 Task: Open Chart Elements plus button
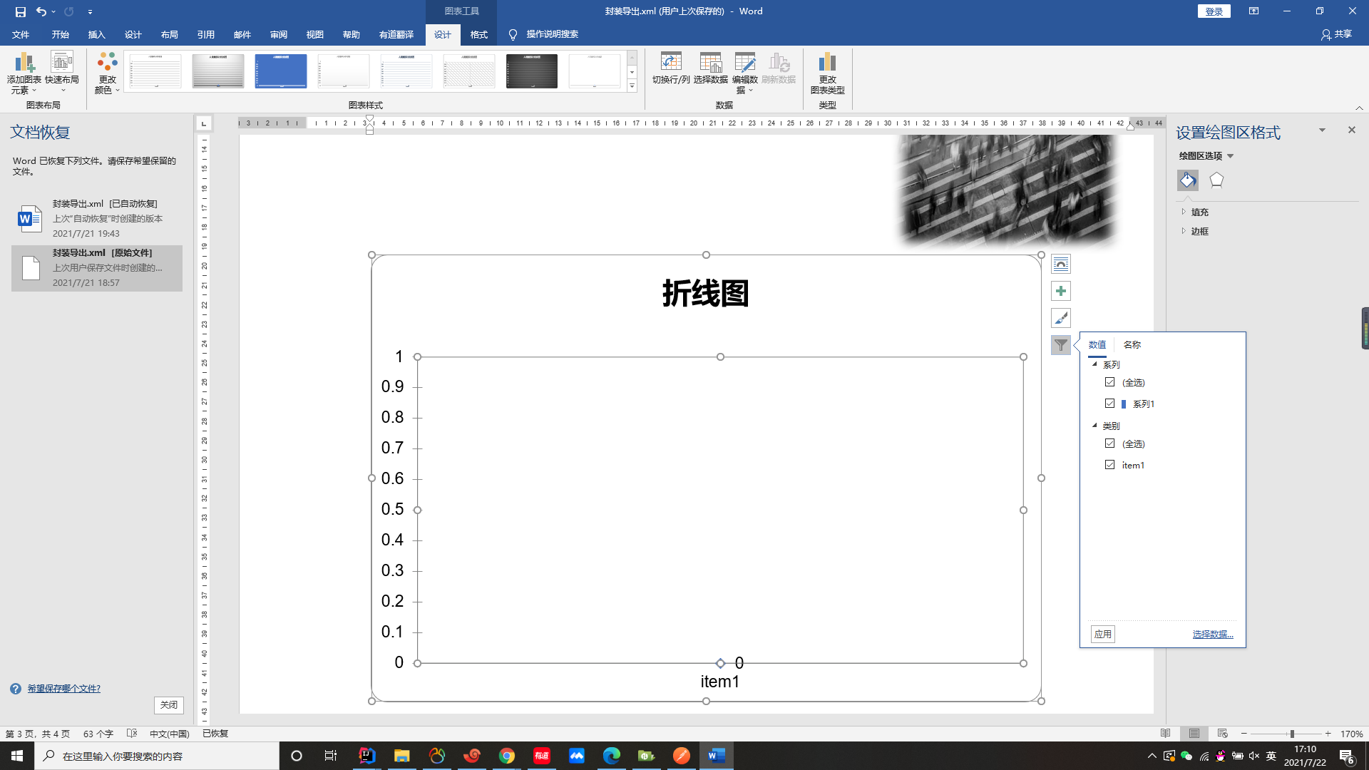(1061, 291)
